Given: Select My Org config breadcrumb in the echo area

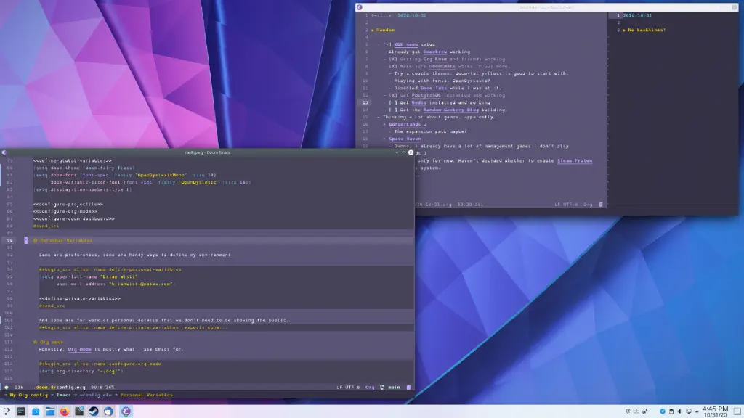Looking at the screenshot, I should point(29,395).
